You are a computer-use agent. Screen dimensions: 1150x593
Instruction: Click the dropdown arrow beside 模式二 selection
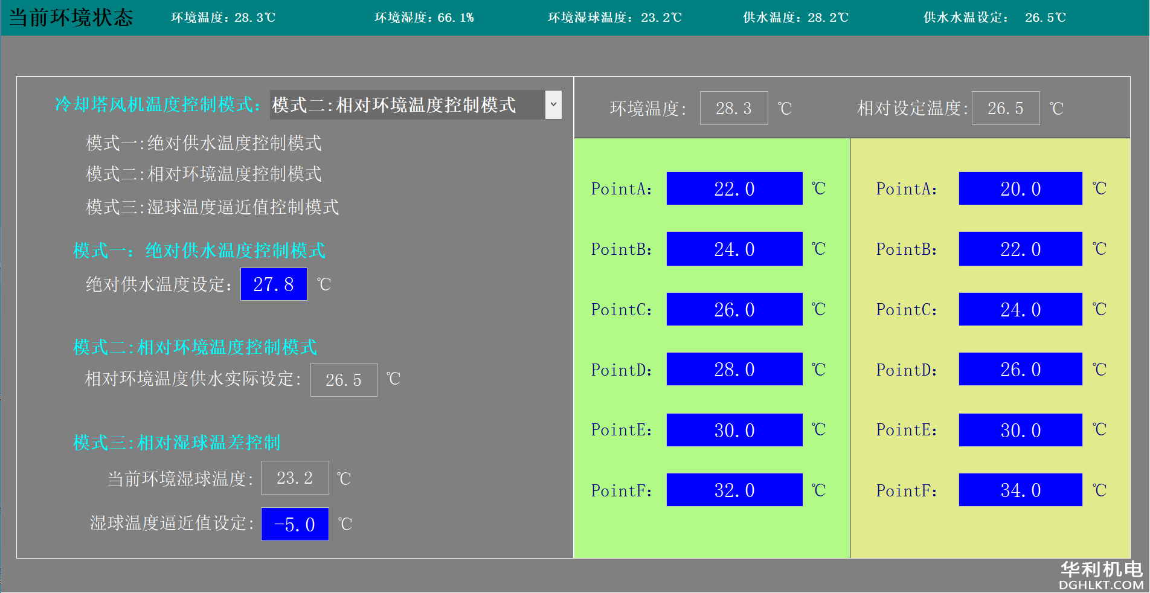coord(553,105)
